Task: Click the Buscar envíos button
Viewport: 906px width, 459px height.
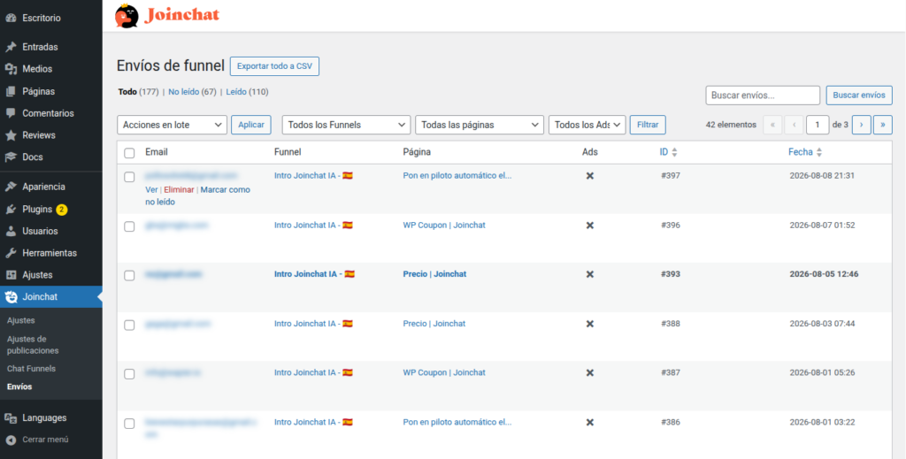Action: [x=859, y=96]
